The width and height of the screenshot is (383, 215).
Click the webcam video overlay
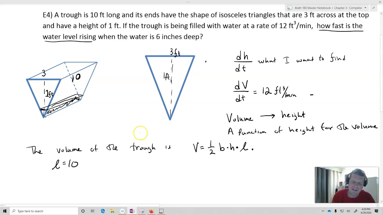346,185
